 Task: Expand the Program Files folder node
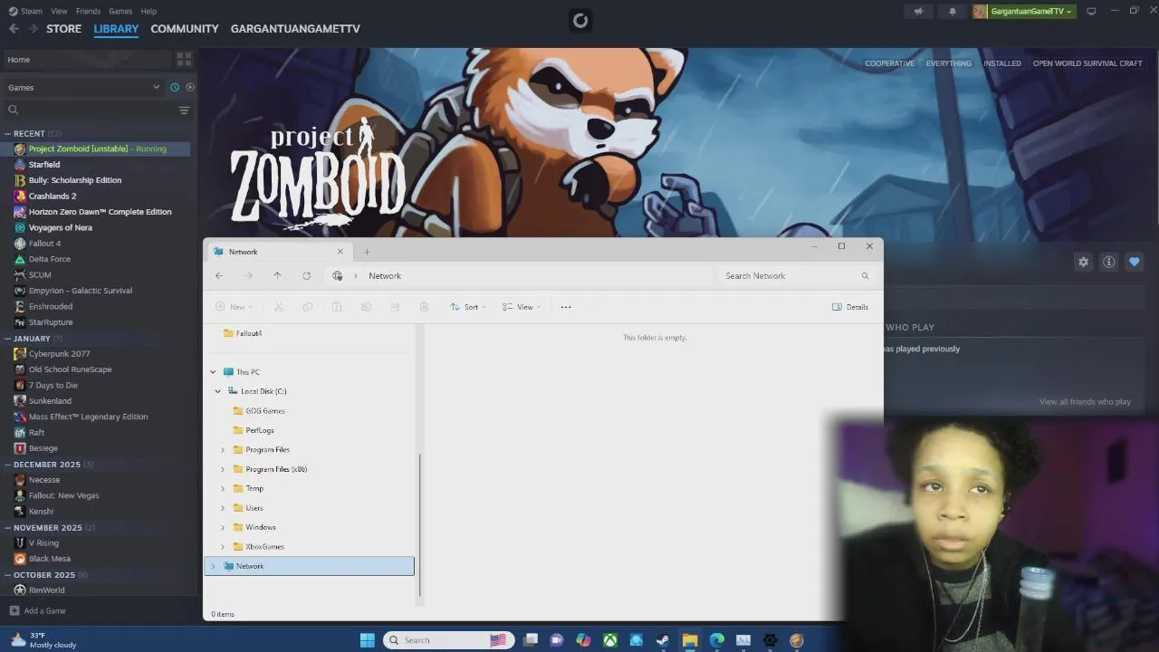(223, 450)
